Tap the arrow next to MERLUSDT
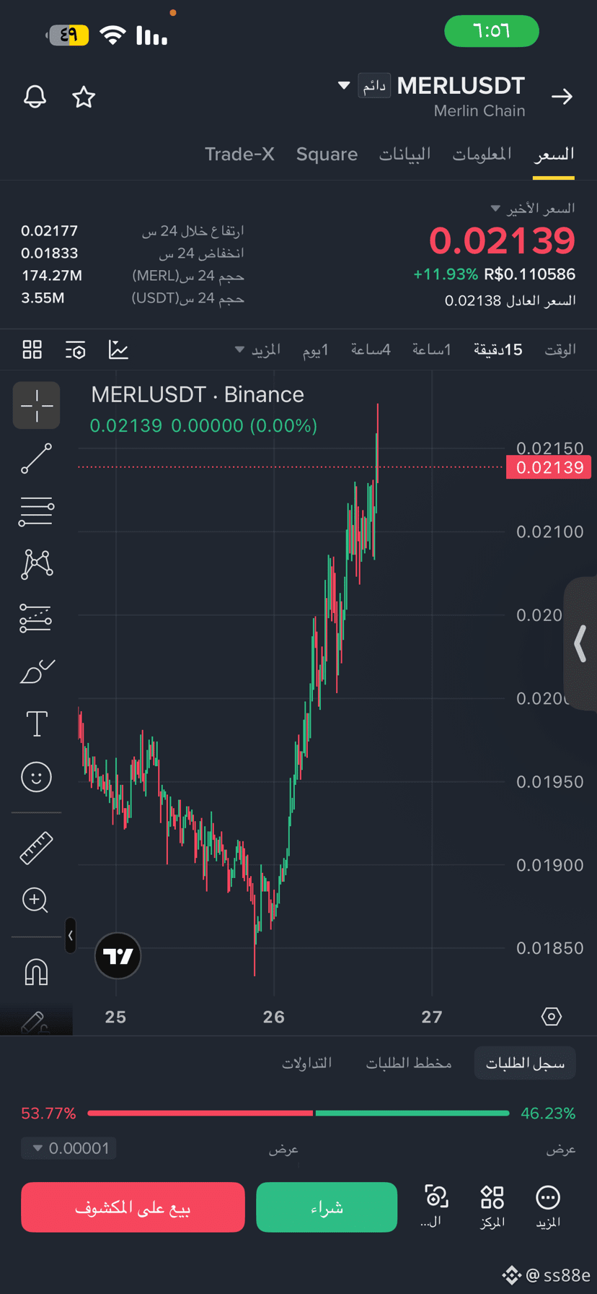597x1294 pixels. coord(562,97)
